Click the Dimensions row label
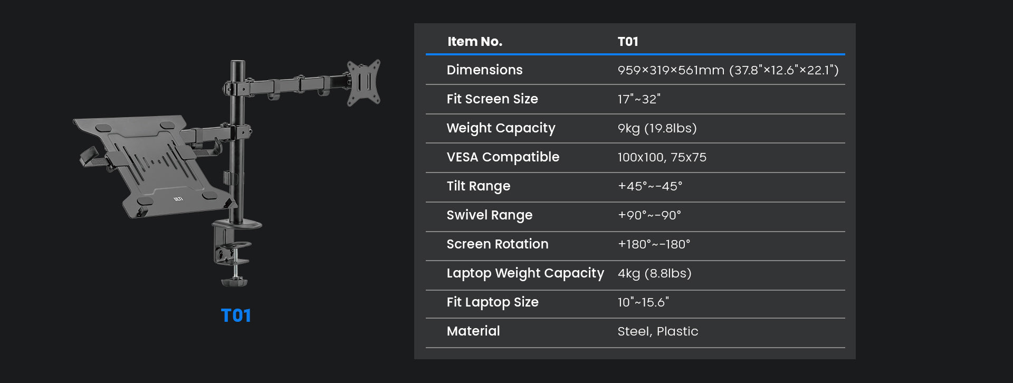Viewport: 1013px width, 383px height. (x=484, y=70)
